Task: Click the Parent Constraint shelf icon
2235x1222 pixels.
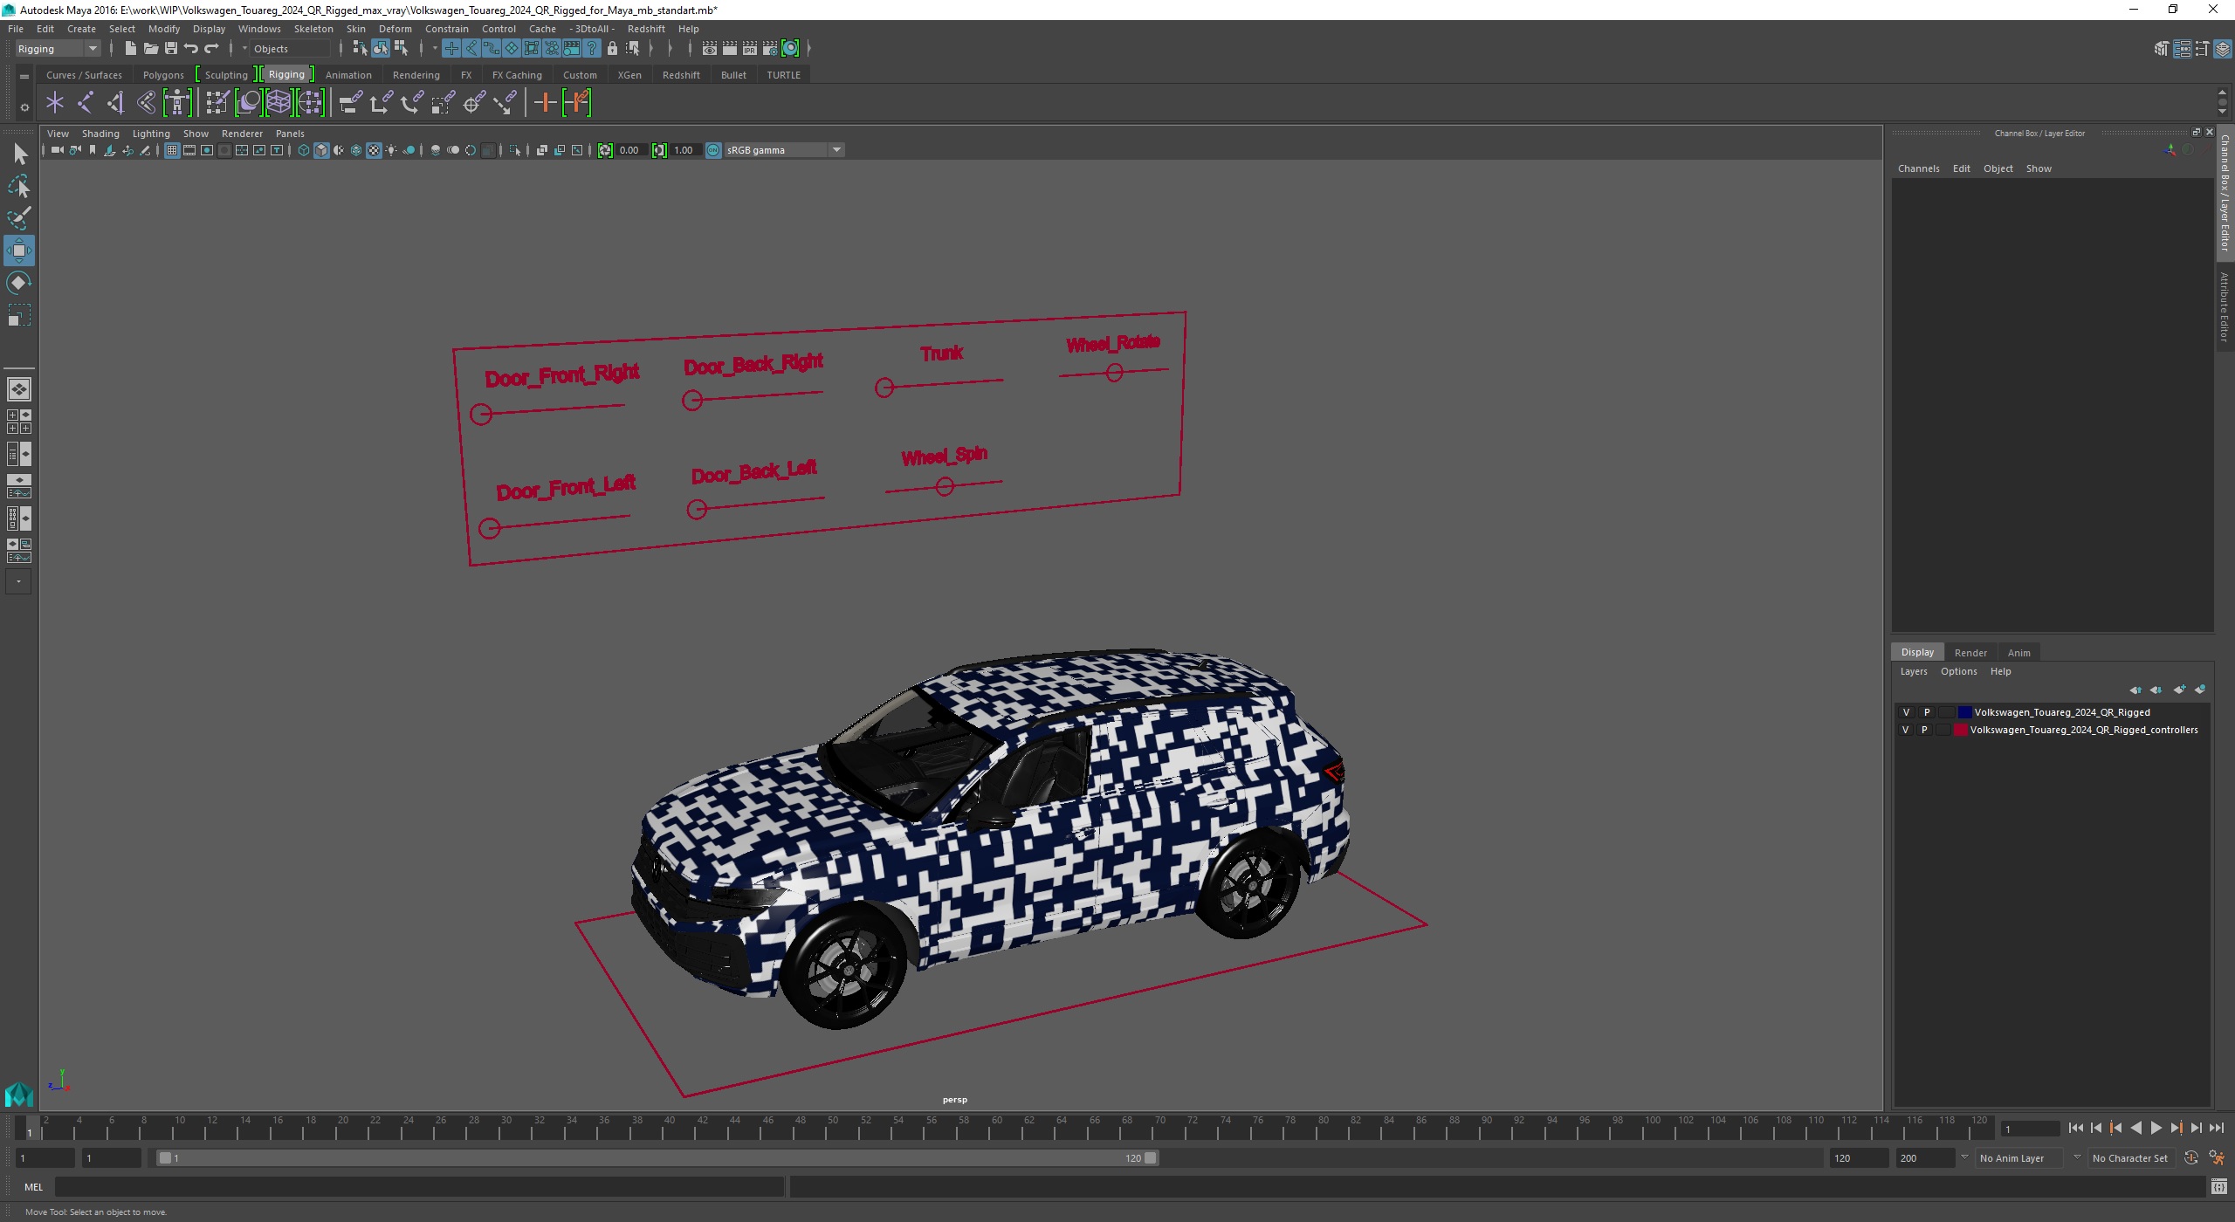Action: click(x=350, y=103)
